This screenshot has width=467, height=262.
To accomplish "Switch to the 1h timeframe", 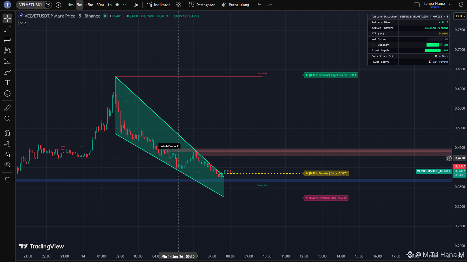I will click(109, 5).
